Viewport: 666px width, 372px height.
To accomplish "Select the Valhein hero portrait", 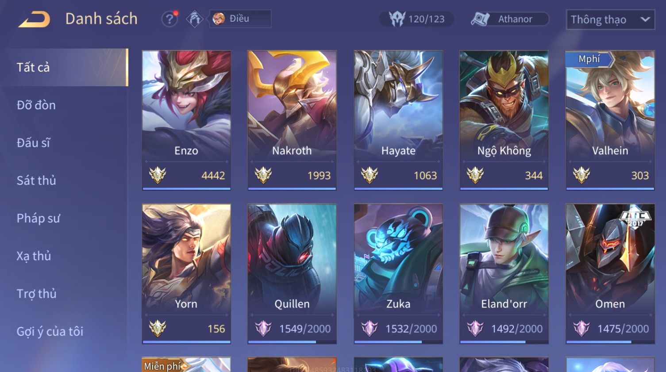I will click(610, 105).
